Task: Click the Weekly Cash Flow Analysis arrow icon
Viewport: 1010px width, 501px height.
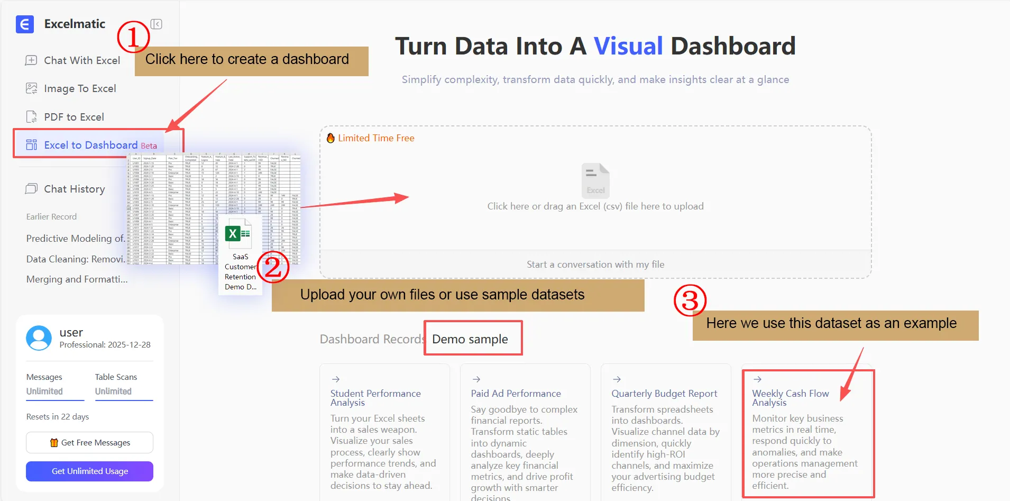Action: 758,379
